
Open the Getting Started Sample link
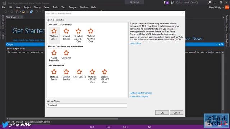pyautogui.click(x=141, y=93)
